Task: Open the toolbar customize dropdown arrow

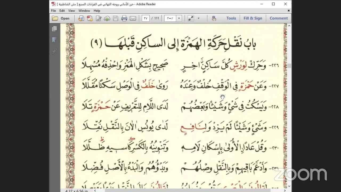Action: [x=198, y=18]
